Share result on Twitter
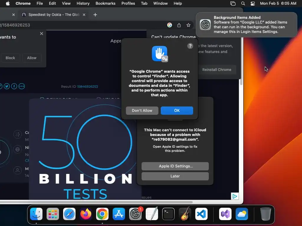 coord(7,86)
